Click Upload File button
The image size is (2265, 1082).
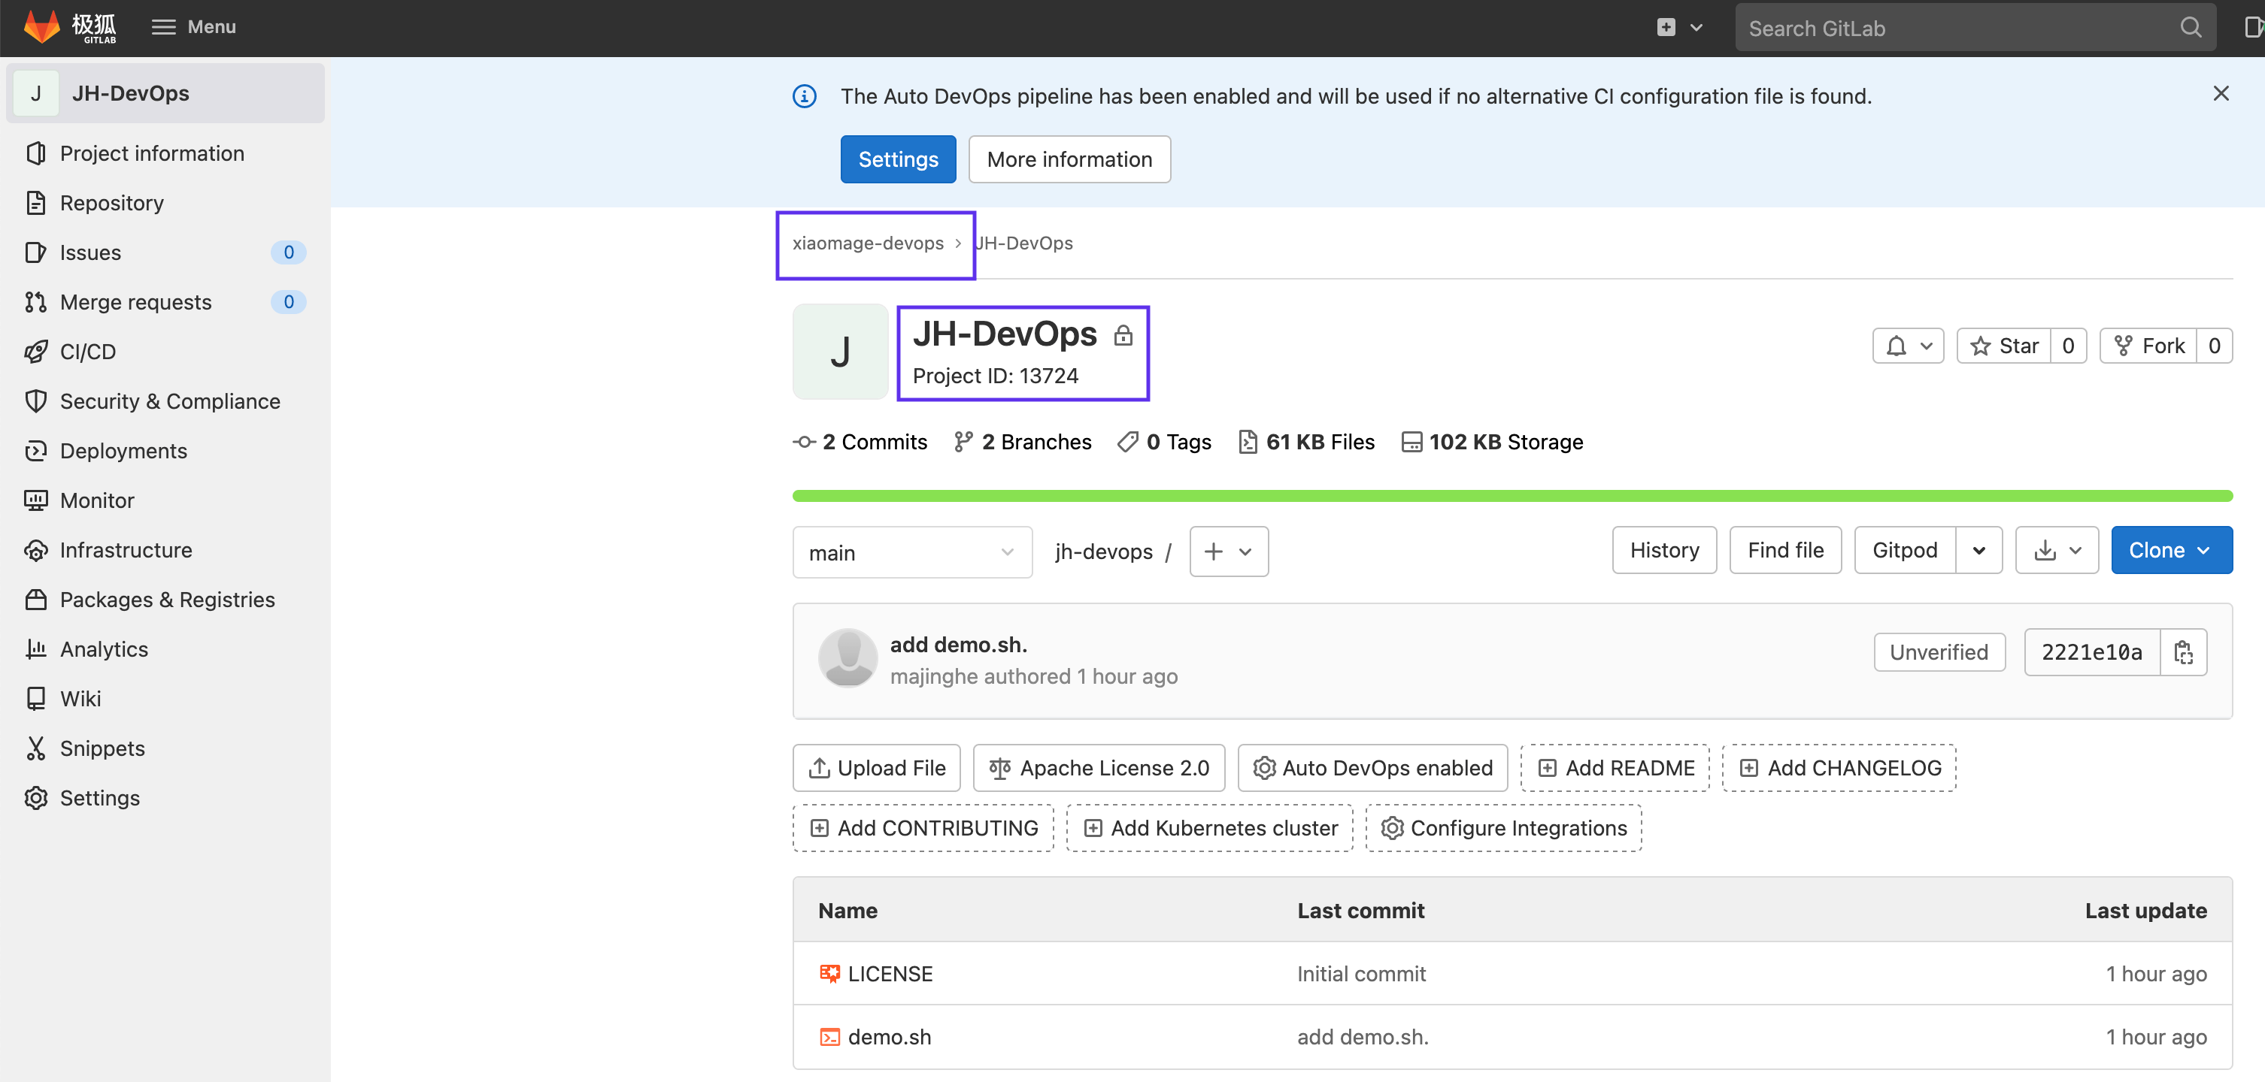tap(876, 768)
